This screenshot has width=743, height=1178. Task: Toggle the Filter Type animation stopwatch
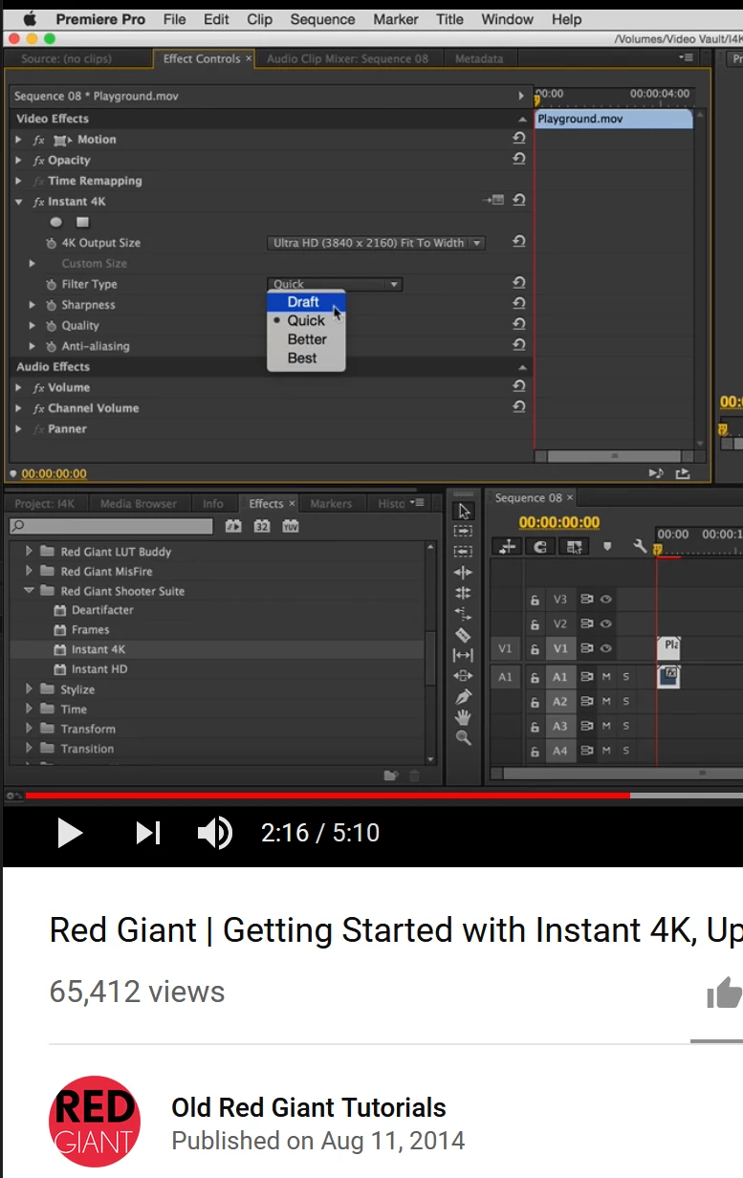coord(52,284)
